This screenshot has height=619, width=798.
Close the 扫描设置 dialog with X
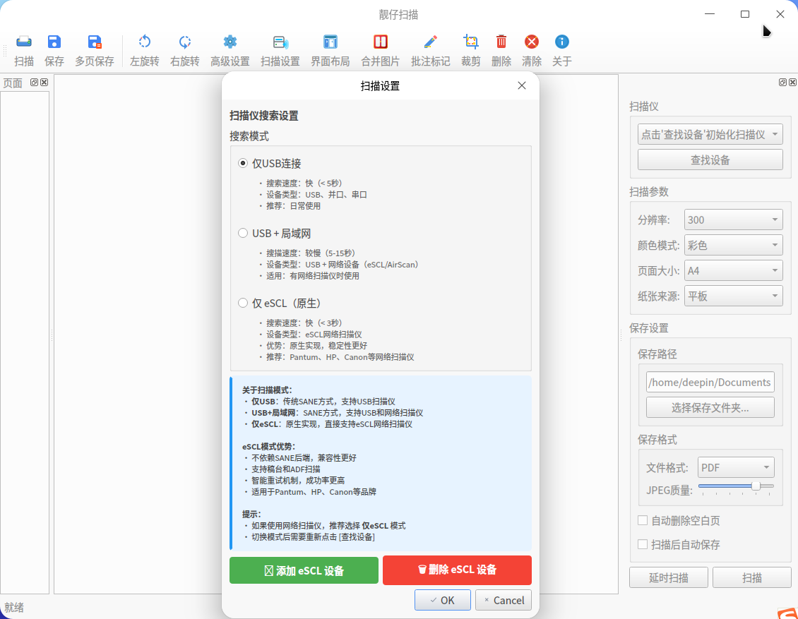pyautogui.click(x=522, y=85)
